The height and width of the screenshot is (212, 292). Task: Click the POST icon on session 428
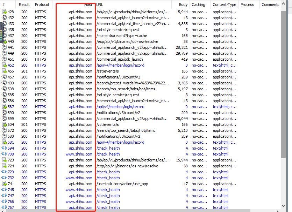tap(4, 12)
